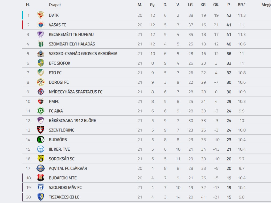Click the BR.* column header
Screen dimensions: 271x203
(241, 5)
